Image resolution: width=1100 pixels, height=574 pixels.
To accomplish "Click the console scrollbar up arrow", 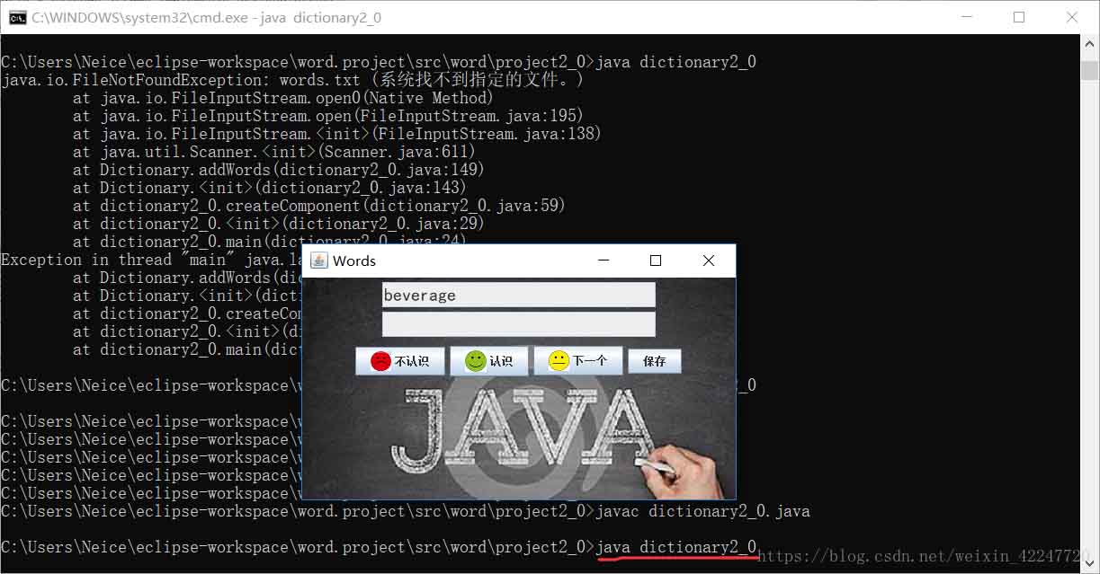I will point(1090,45).
